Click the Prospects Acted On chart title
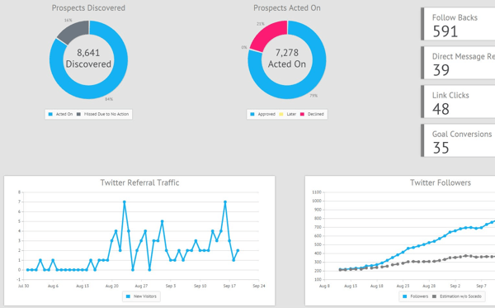This screenshot has width=495, height=308. [x=287, y=8]
